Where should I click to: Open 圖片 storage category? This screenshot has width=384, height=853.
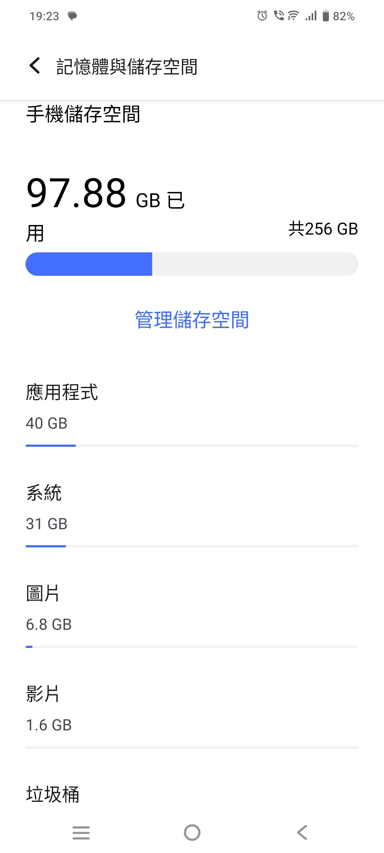click(43, 594)
